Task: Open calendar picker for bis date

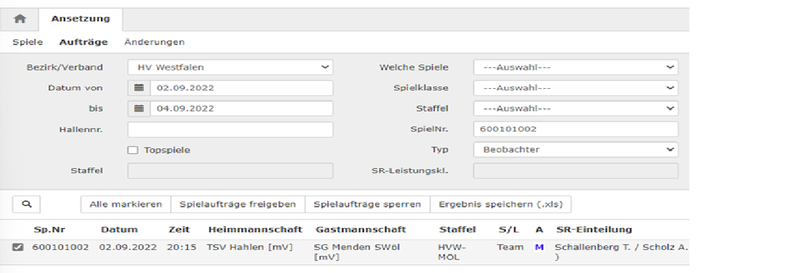Action: [x=139, y=109]
